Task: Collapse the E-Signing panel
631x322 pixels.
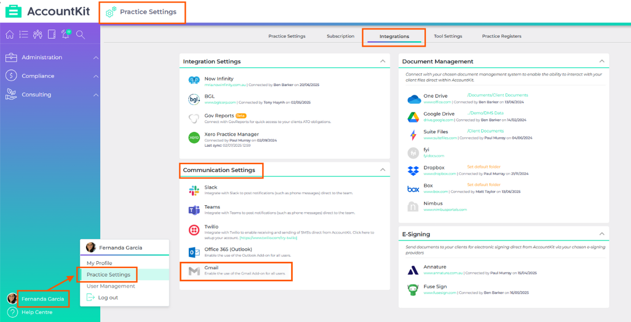Action: pyautogui.click(x=601, y=234)
